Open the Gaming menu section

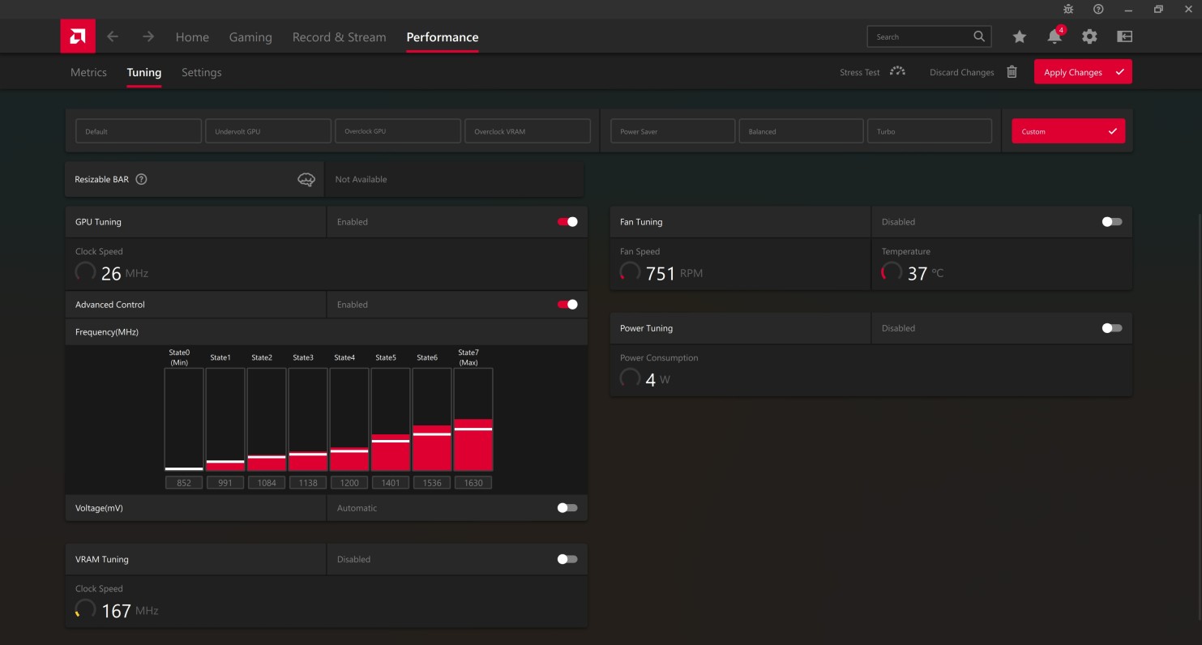click(250, 37)
